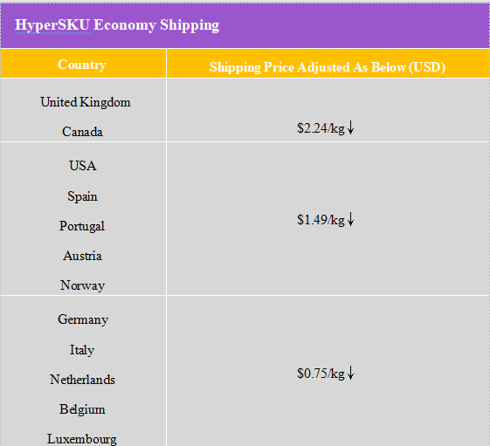This screenshot has width=490, height=446.
Task: Click the down arrow beside $0.75/kg
Action: pyautogui.click(x=350, y=373)
